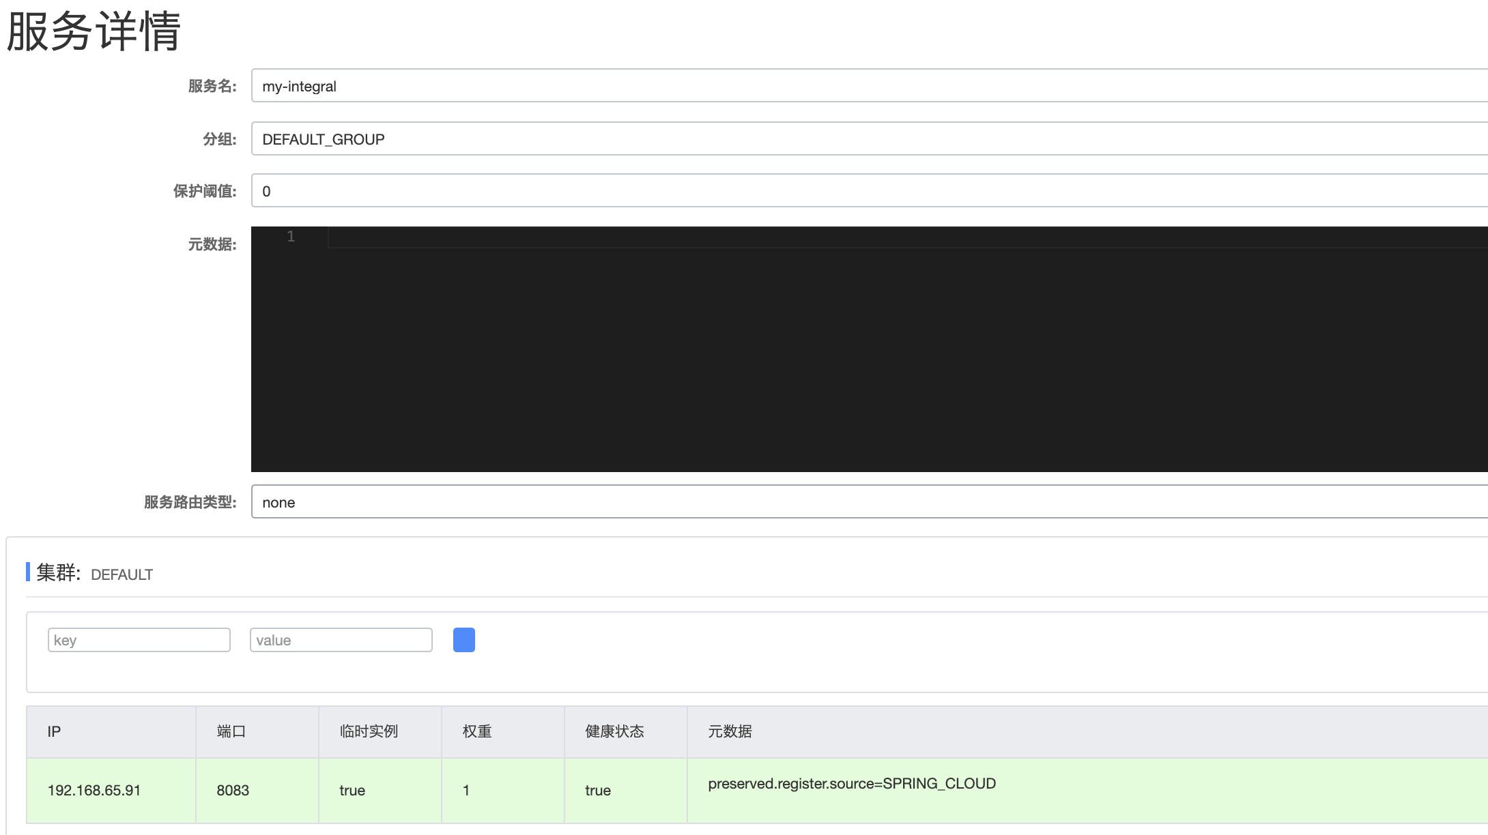Click the weight cell showing 1
This screenshot has width=1488, height=835.
pyautogui.click(x=503, y=791)
